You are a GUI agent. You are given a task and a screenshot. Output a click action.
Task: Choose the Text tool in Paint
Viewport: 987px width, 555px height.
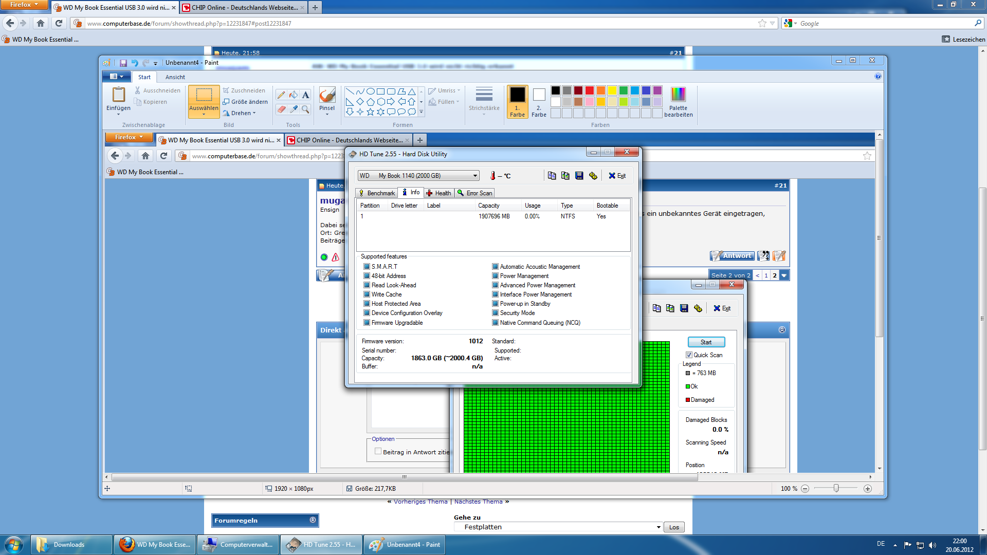point(306,95)
